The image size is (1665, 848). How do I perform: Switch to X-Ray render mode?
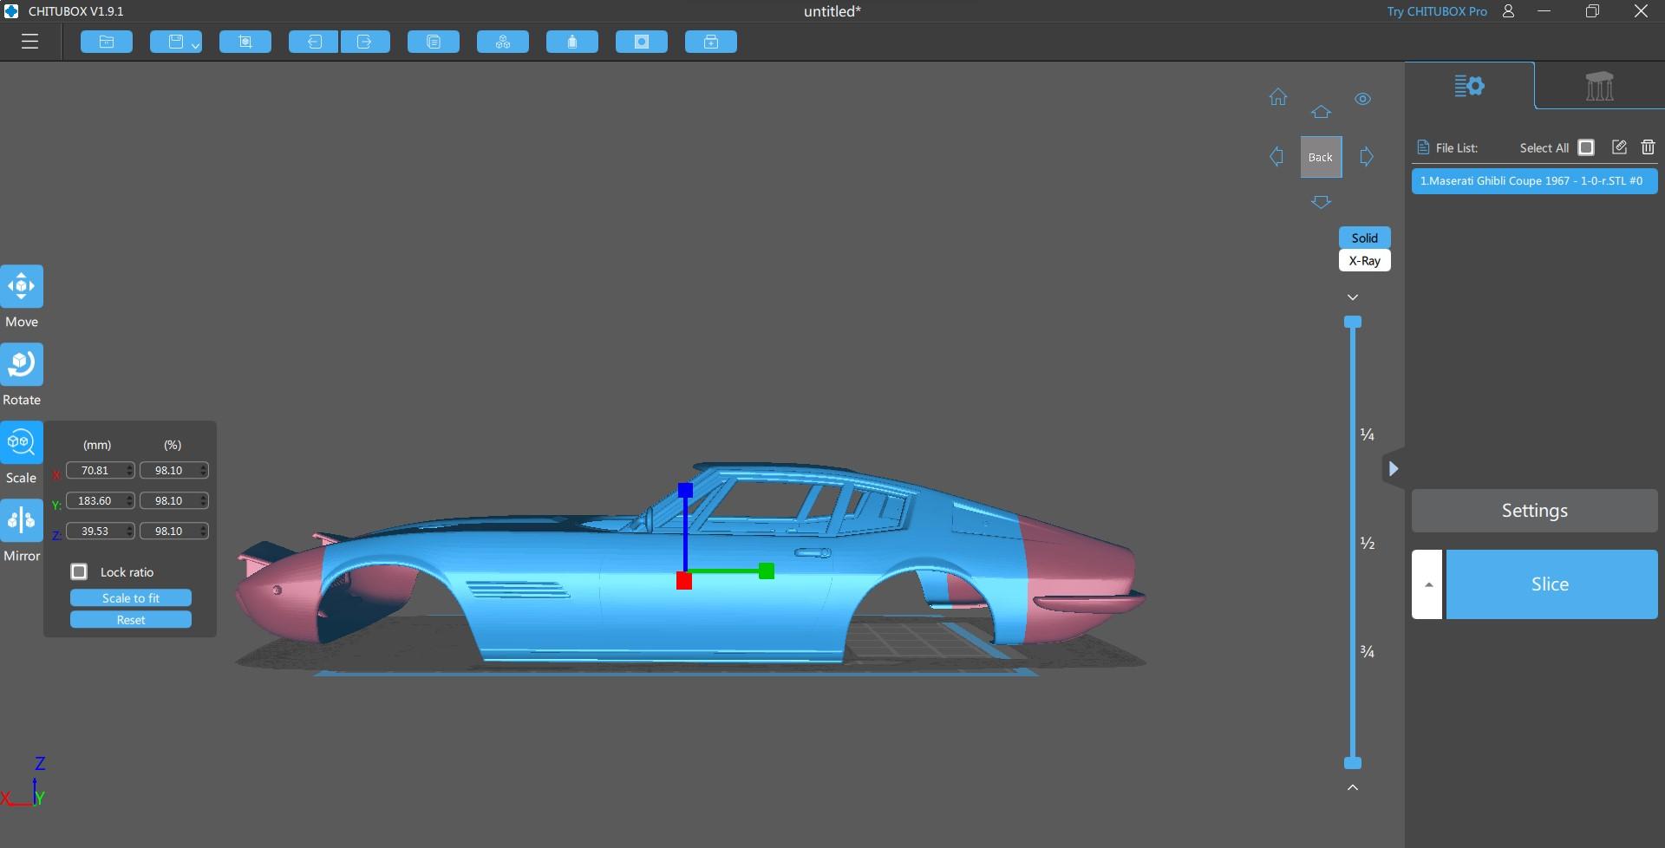(1365, 260)
